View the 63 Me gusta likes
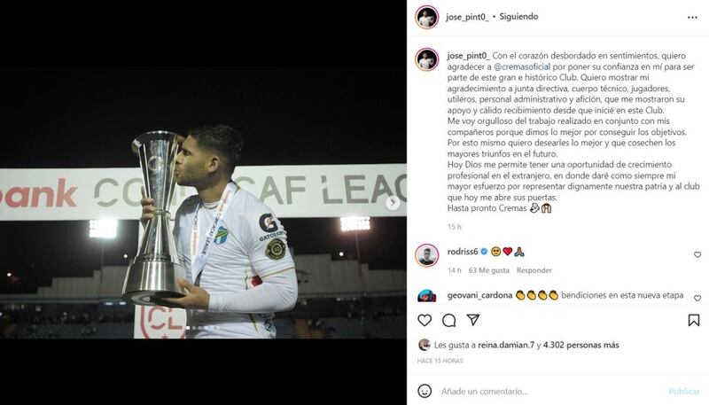Viewport: 709px width, 405px height. pos(489,270)
